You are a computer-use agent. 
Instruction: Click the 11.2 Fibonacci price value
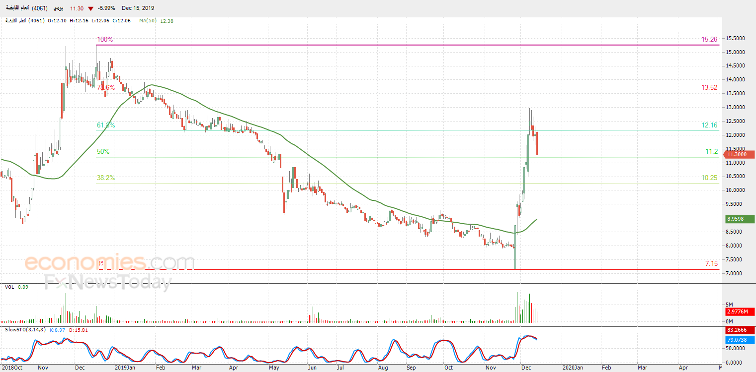pyautogui.click(x=712, y=152)
